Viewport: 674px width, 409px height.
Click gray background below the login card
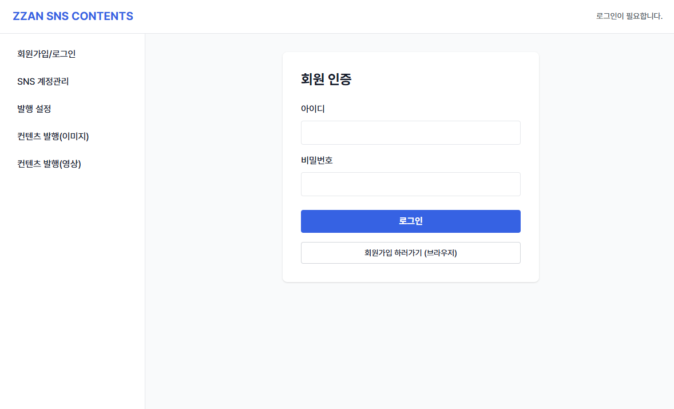[410, 343]
